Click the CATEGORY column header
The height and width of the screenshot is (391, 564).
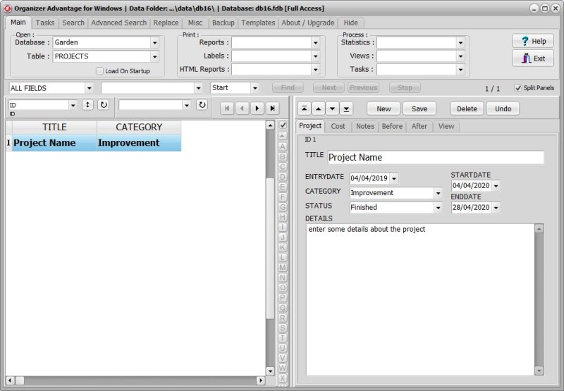click(139, 128)
